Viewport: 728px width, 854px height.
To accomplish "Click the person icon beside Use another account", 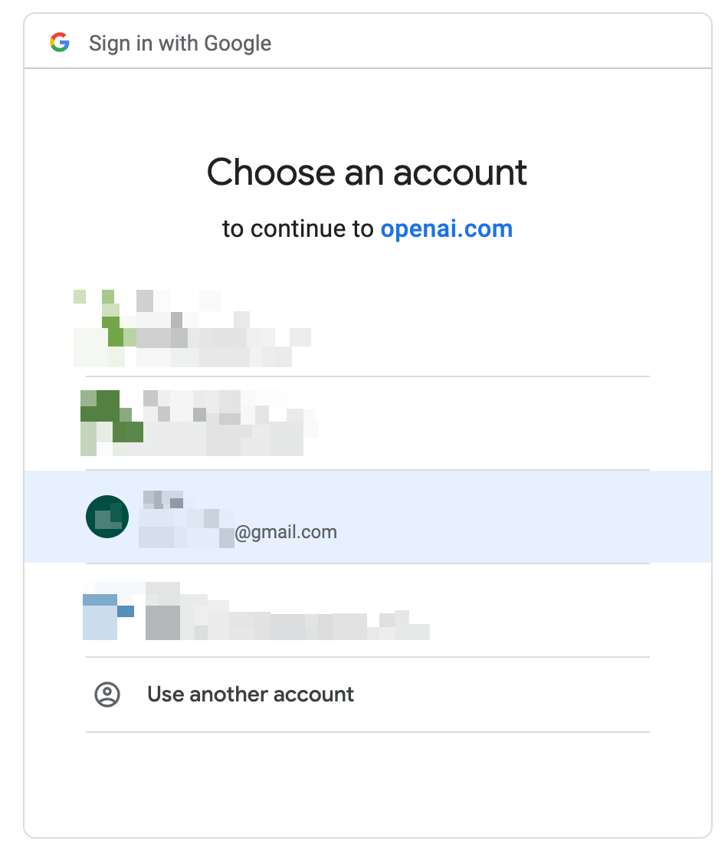I will pyautogui.click(x=107, y=695).
